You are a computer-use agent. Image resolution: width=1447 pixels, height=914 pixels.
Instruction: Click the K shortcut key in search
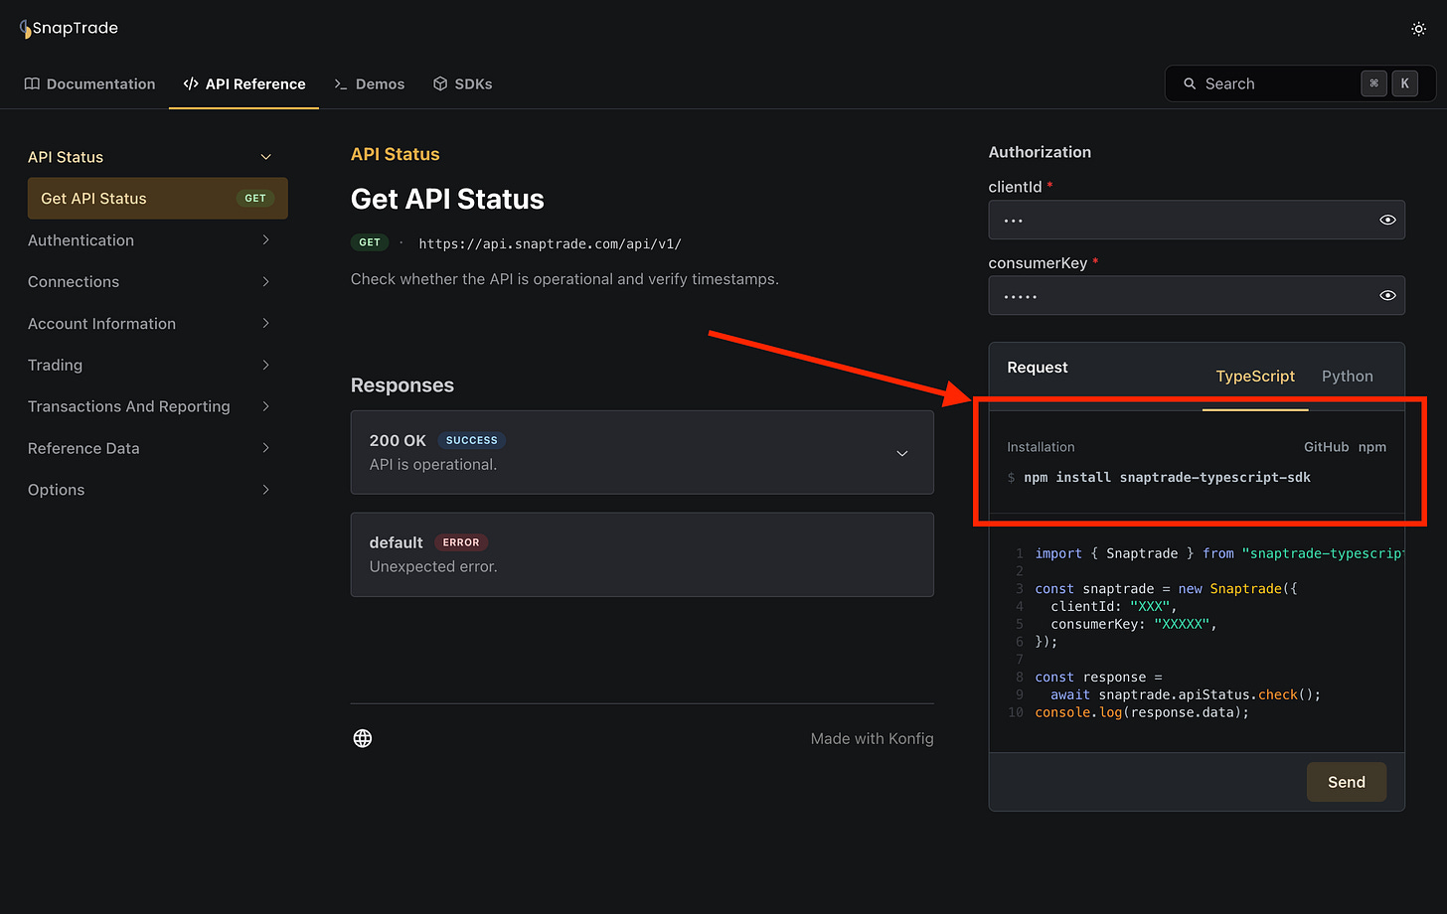point(1404,83)
